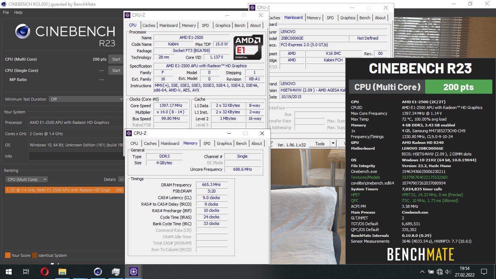
Task: Start the CPU (Multi Core) test
Action: [x=116, y=59]
